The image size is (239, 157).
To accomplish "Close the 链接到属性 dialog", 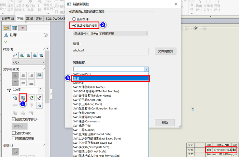I will point(176,4).
